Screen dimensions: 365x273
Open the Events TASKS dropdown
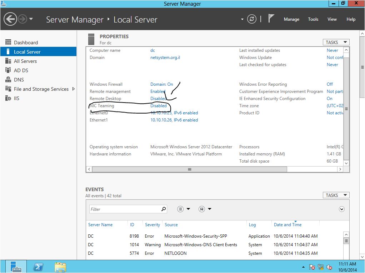point(336,195)
